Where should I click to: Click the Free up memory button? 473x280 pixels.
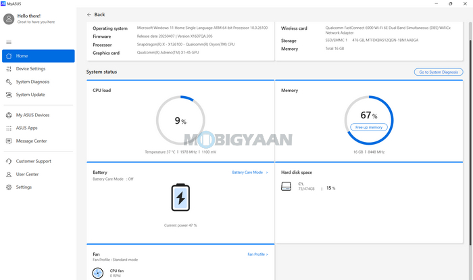coord(369,127)
